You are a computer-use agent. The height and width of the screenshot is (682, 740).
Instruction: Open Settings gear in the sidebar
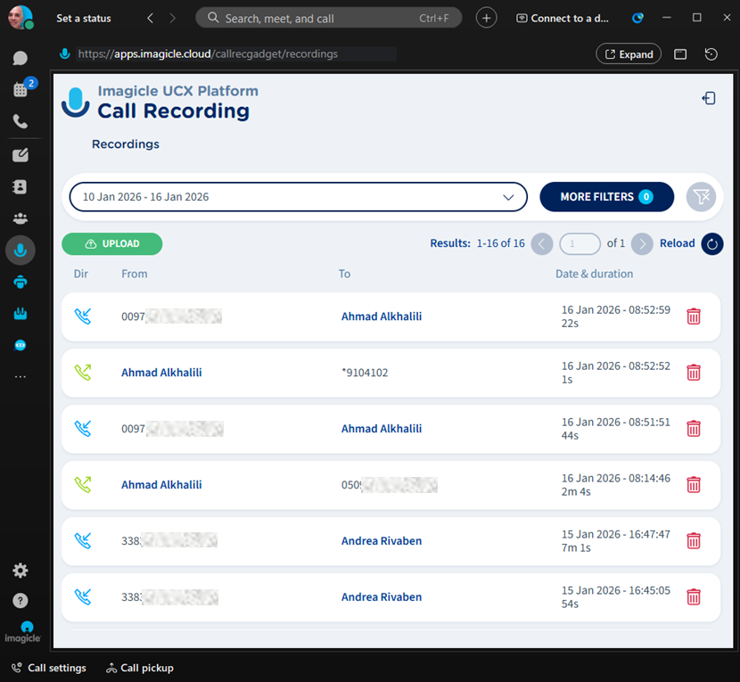tap(20, 571)
